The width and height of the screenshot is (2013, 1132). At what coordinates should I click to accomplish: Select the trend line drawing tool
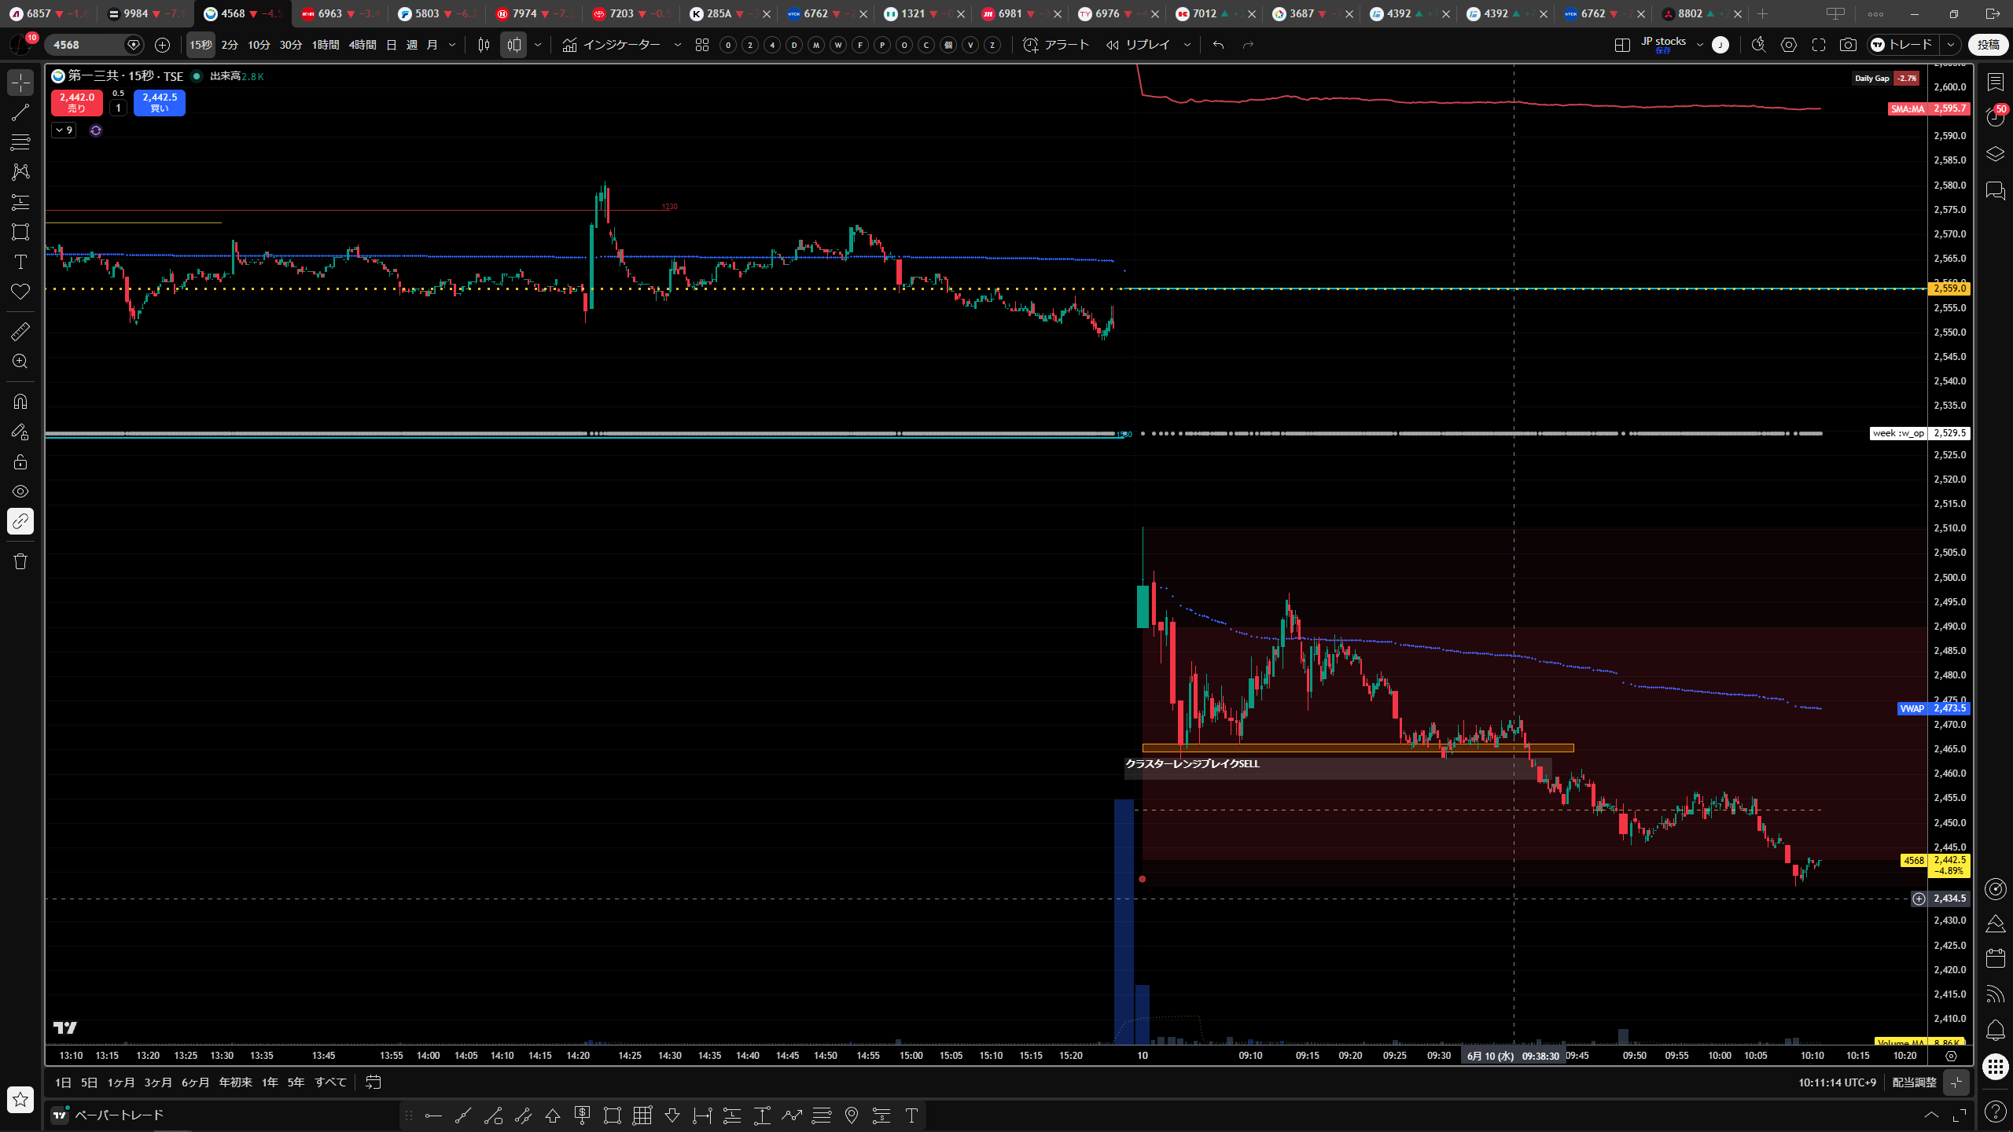pyautogui.click(x=20, y=112)
